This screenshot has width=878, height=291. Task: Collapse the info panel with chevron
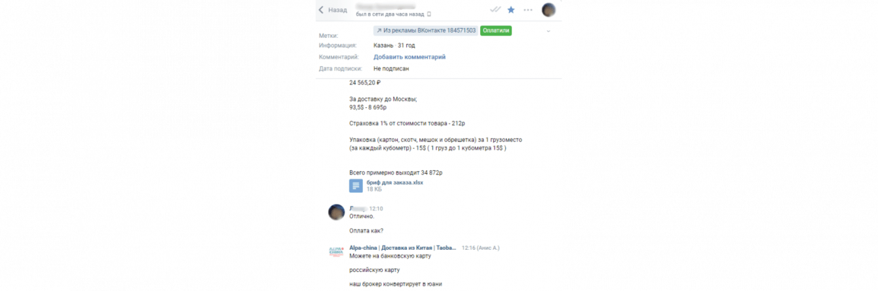548,31
